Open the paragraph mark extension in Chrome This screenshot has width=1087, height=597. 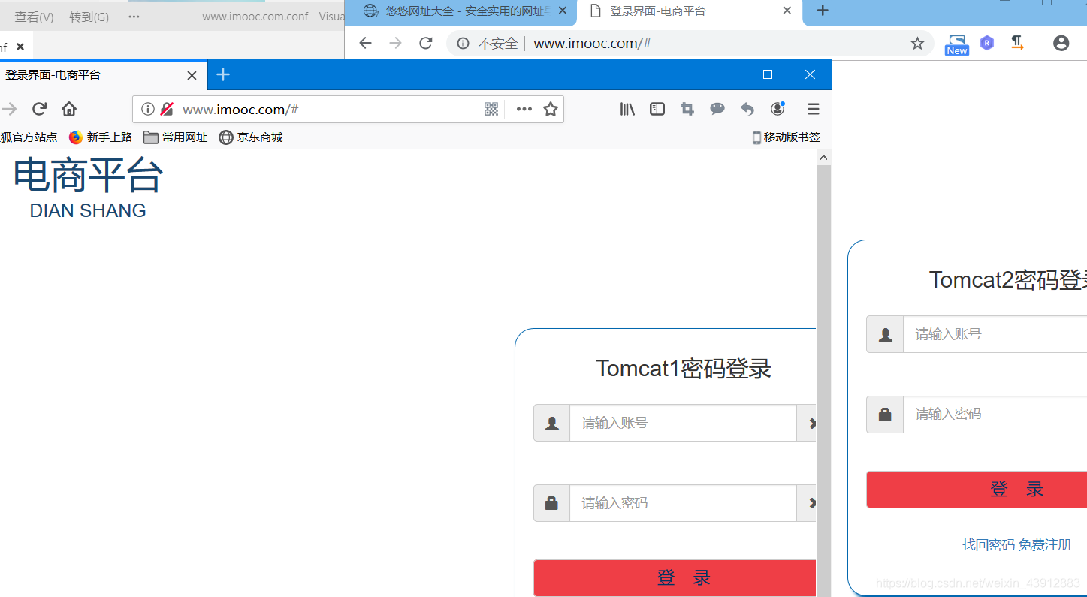1017,44
